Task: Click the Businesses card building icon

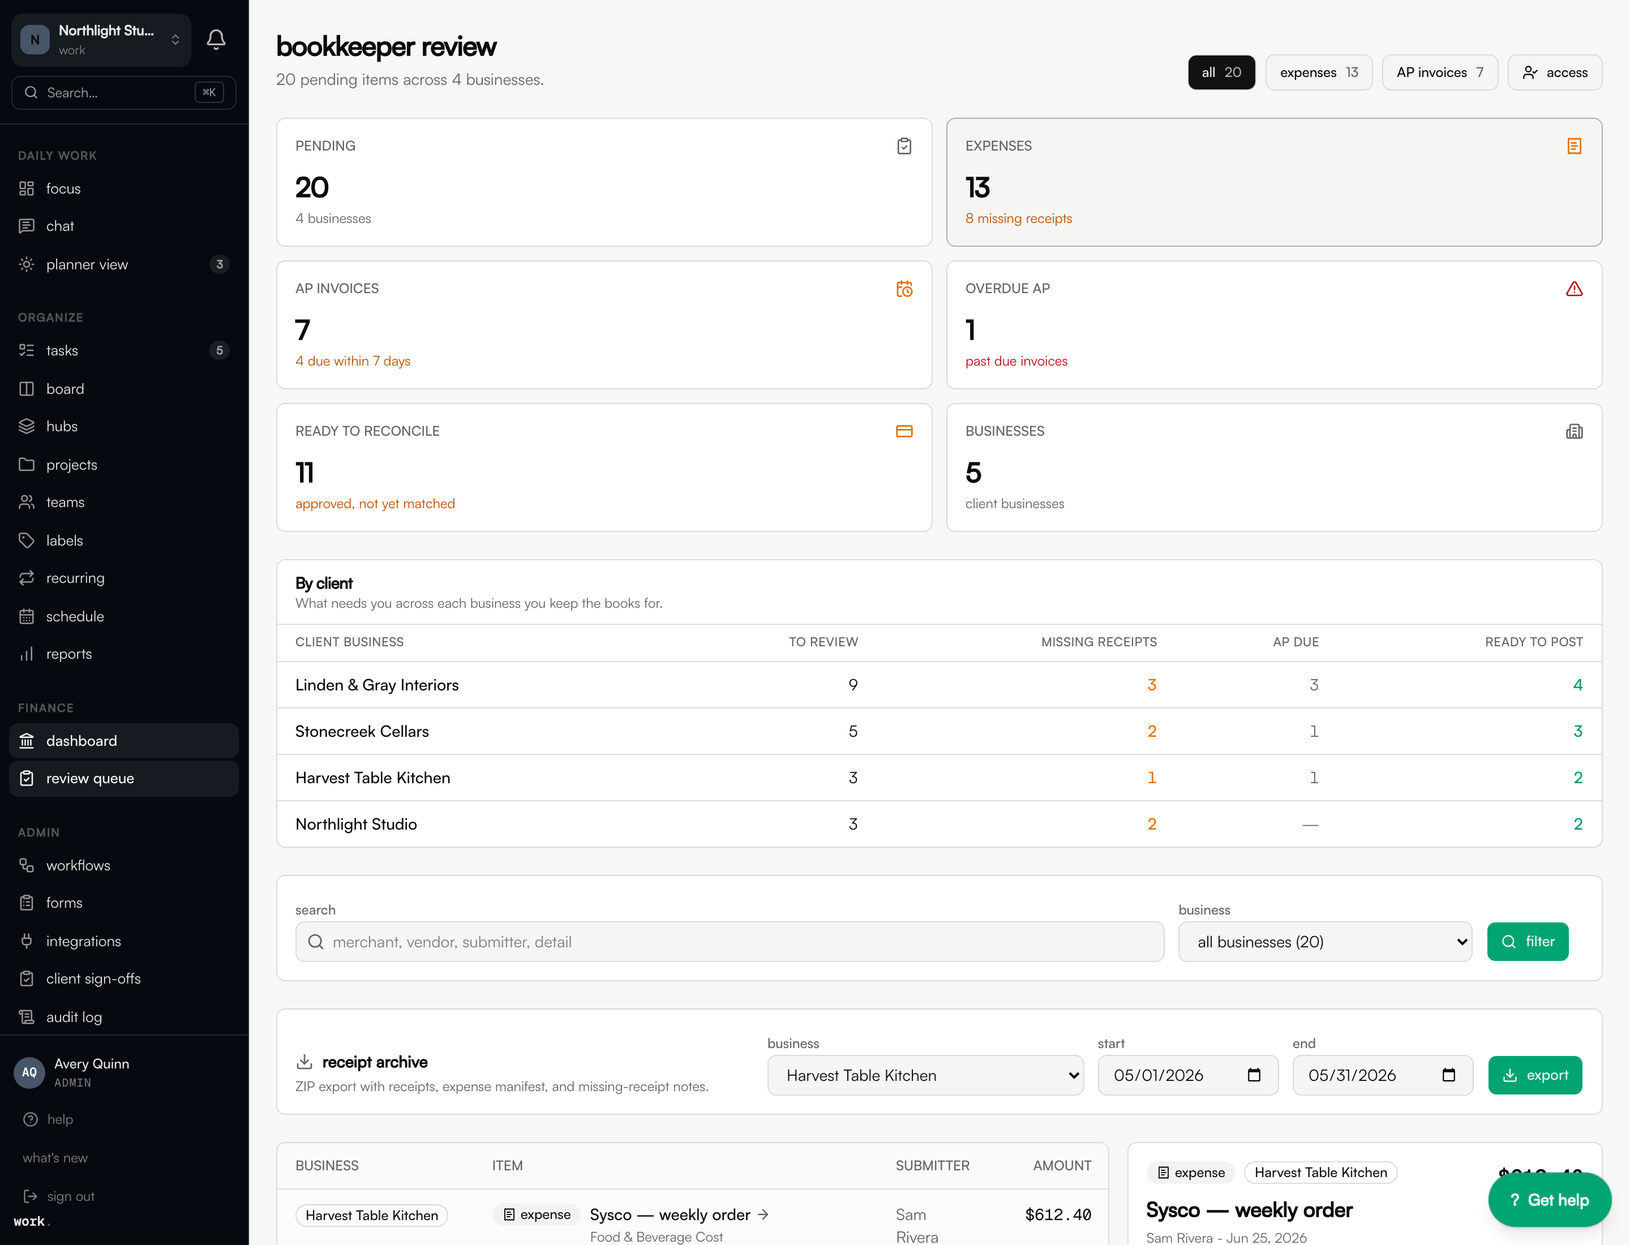Action: 1575,431
